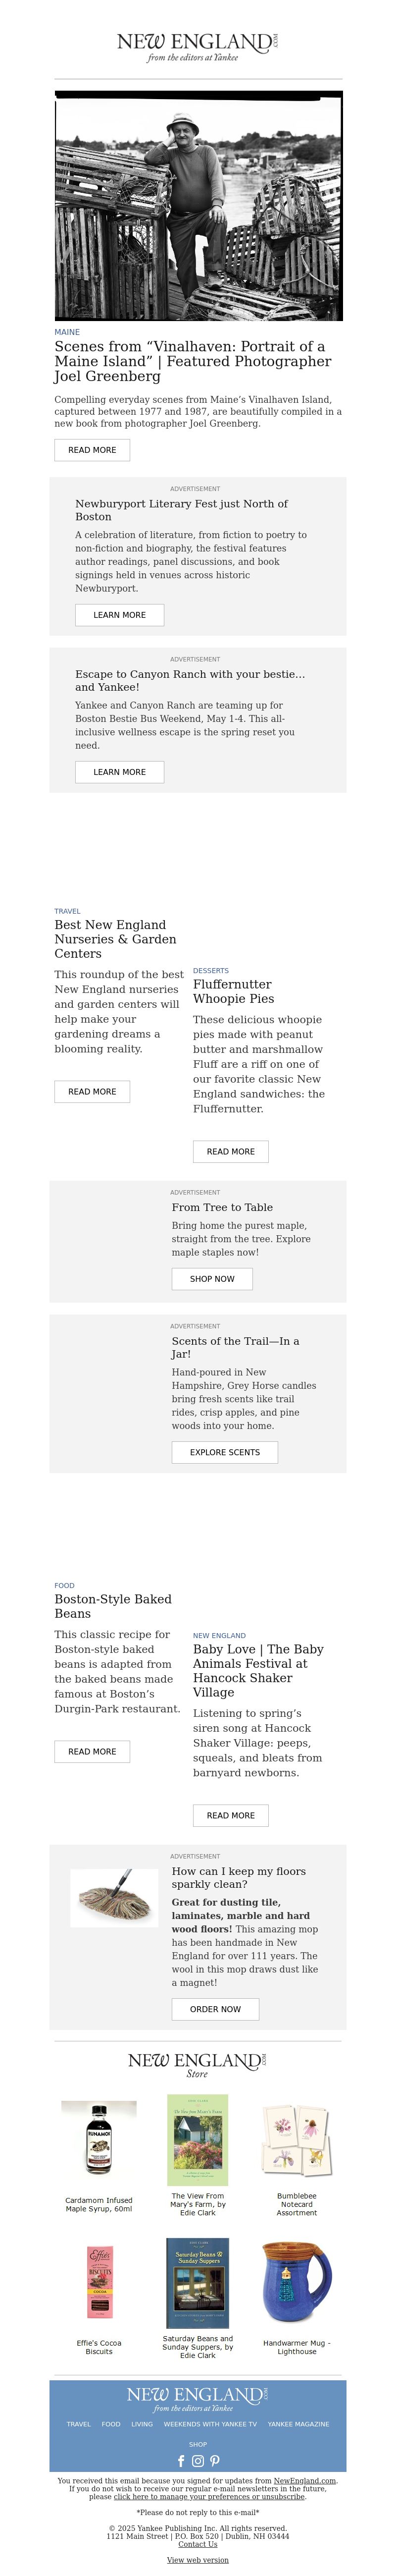This screenshot has height=2576, width=396.
Task: Click the Contact Us link
Action: point(198,2544)
